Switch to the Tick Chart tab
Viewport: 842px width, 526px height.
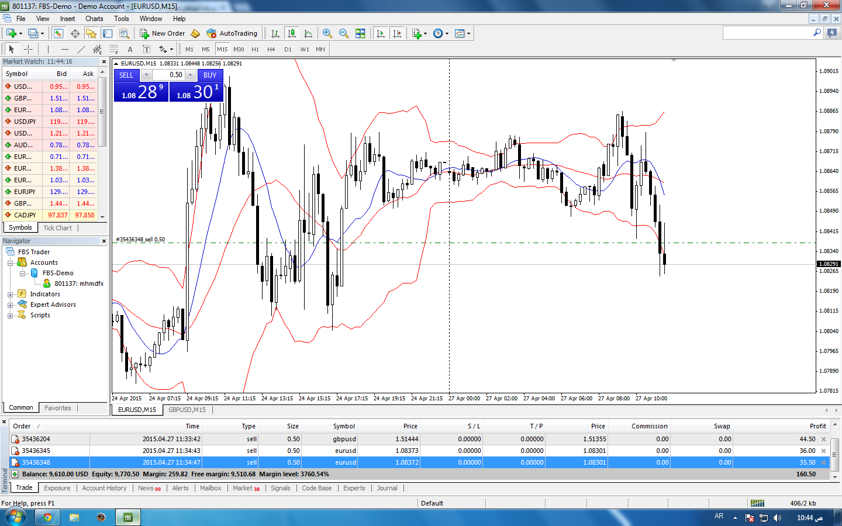[x=57, y=228]
